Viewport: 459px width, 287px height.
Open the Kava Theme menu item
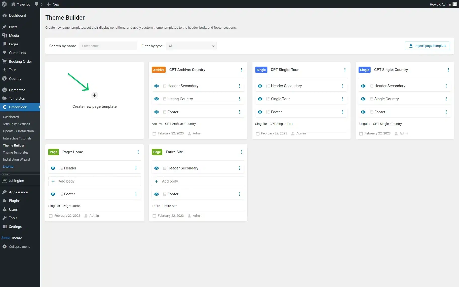[x=20, y=238]
